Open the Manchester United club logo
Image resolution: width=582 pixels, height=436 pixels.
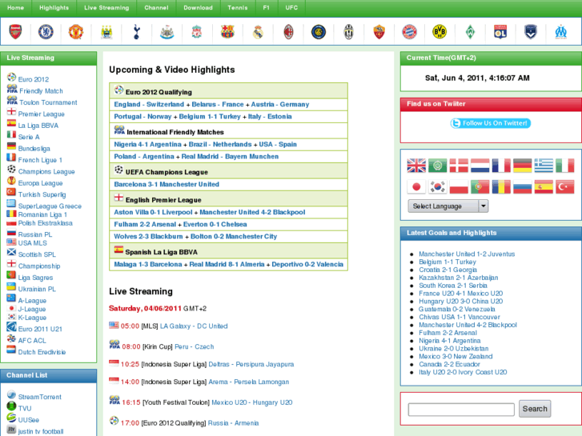coord(75,32)
